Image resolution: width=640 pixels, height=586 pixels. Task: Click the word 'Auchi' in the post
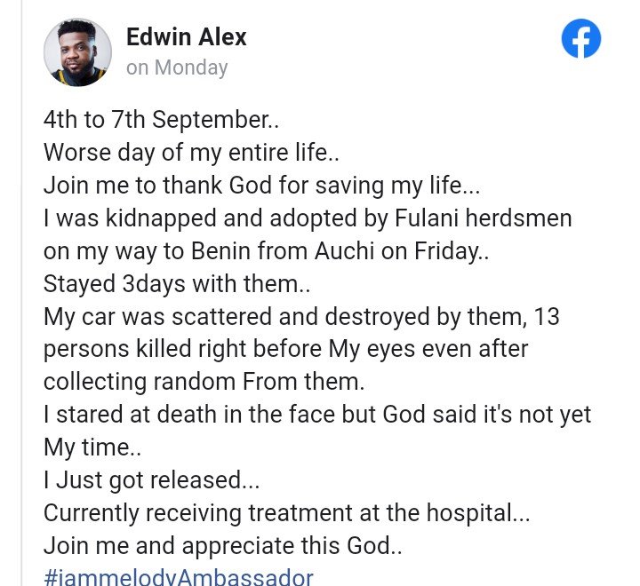[x=345, y=251]
